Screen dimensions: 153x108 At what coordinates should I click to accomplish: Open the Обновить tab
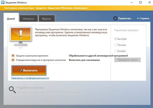tap(29, 18)
